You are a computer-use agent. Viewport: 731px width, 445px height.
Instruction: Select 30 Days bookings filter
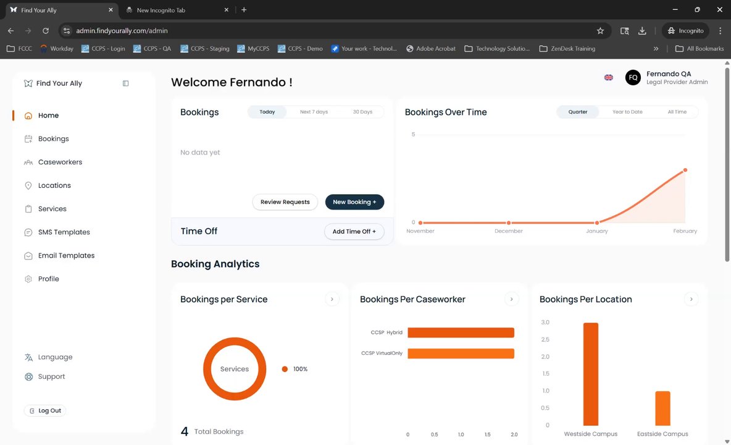click(362, 112)
